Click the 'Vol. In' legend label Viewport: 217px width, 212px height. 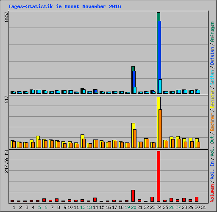212,170
